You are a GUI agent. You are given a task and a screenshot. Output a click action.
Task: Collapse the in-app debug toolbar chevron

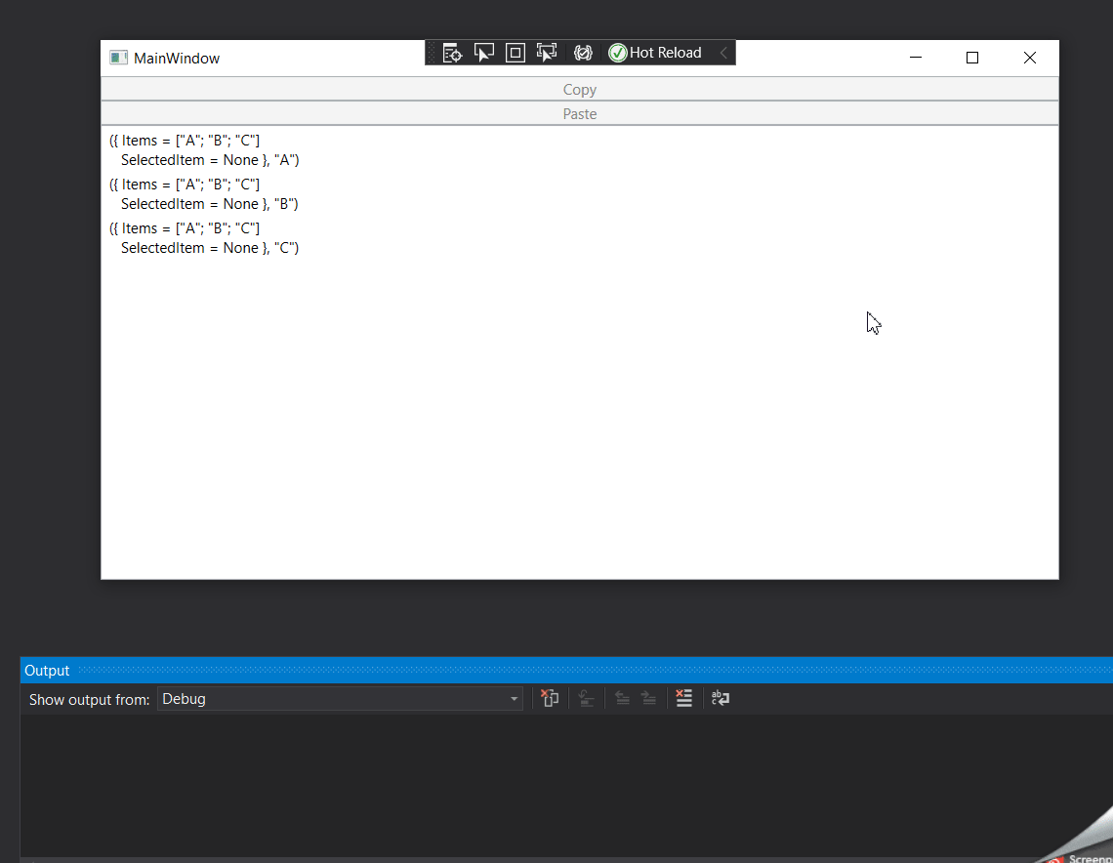point(723,53)
